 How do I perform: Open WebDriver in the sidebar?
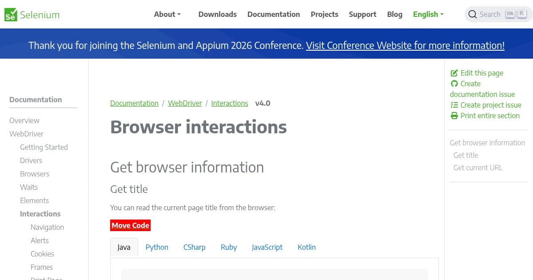pyautogui.click(x=26, y=134)
